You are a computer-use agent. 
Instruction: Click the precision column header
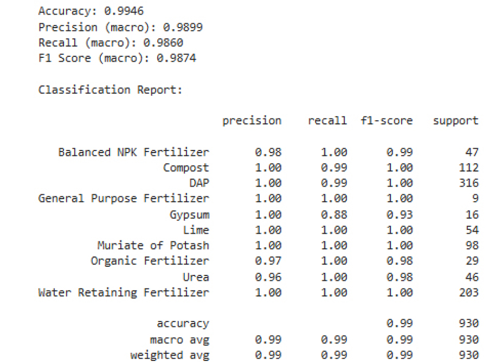(252, 121)
